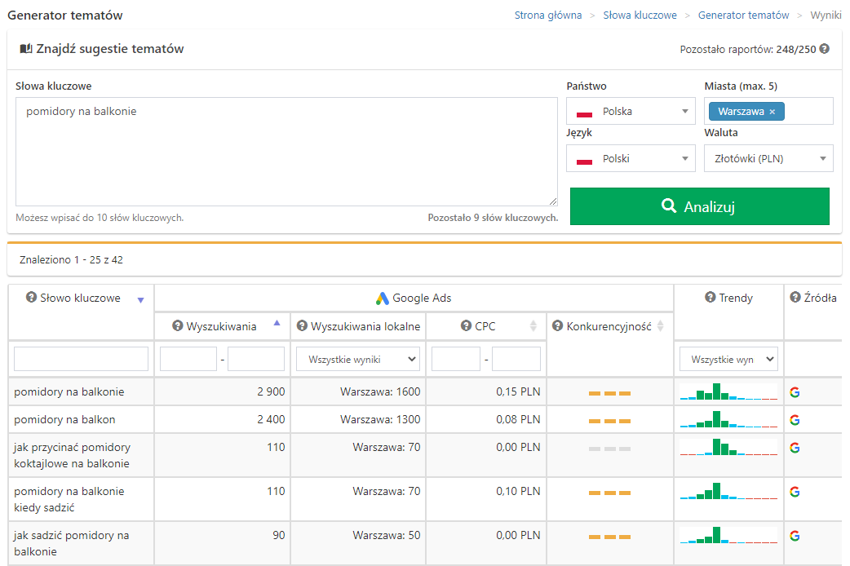Open the Waluta dropdown showing Złotówki (PLN)
The width and height of the screenshot is (850, 566).
[768, 158]
